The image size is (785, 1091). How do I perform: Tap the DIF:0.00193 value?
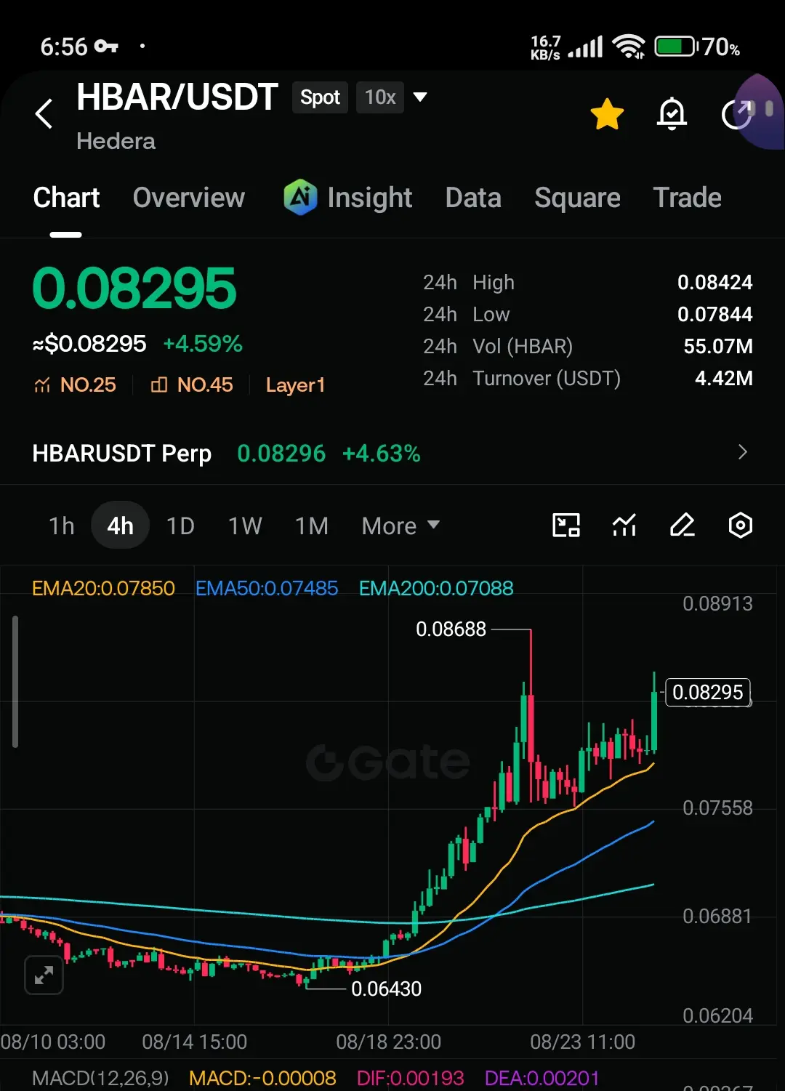(x=410, y=1078)
